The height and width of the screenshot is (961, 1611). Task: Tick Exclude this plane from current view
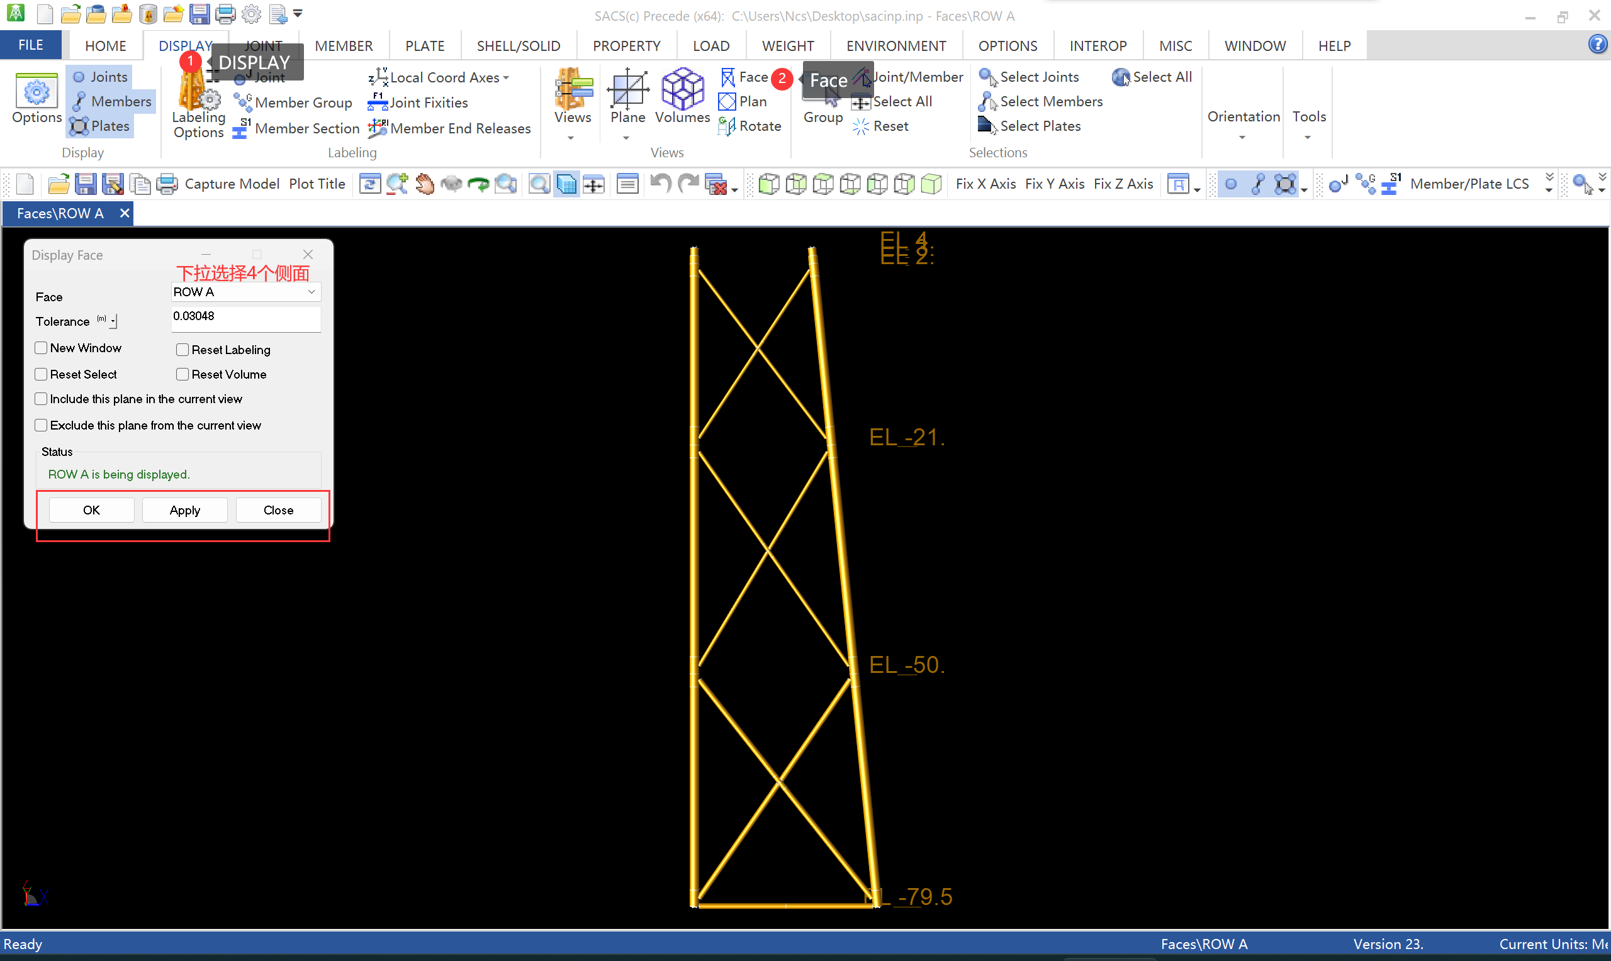pos(41,425)
